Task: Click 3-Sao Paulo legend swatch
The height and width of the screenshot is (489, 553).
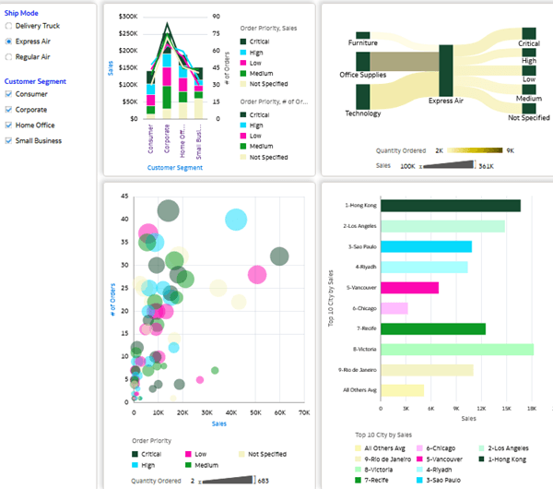Action: click(419, 480)
